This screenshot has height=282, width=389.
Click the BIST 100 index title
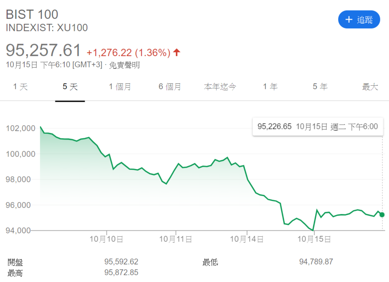[x=32, y=14]
